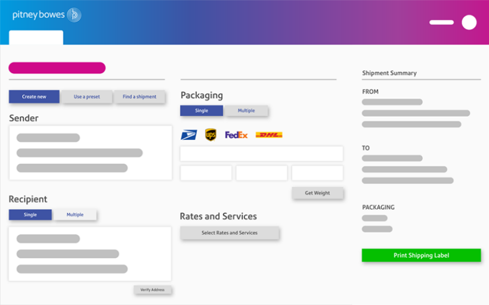Choose the UPS carrier icon

[x=211, y=135]
